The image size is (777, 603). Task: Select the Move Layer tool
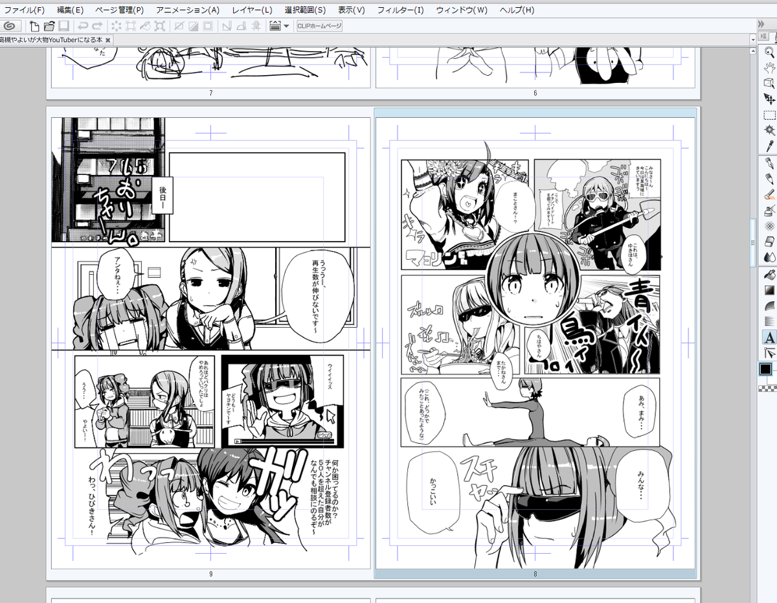(769, 98)
